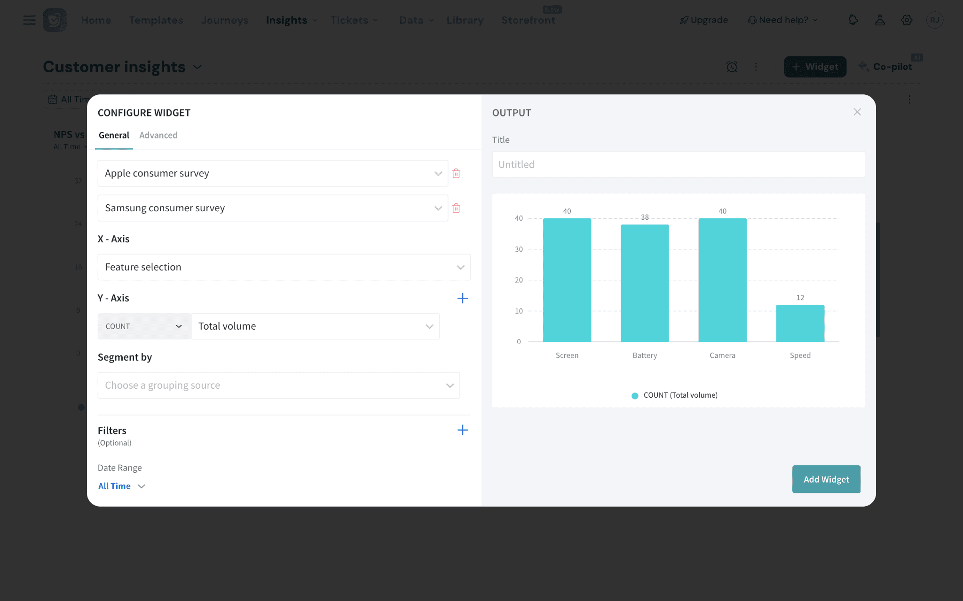This screenshot has width=963, height=601.
Task: Open the settings gear icon
Action: pyautogui.click(x=907, y=20)
